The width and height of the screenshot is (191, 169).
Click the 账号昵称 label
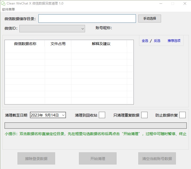tap(104, 28)
